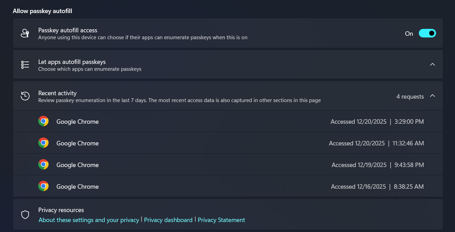Click Let apps autofill passkeys heading
This screenshot has width=455, height=232.
72,62
